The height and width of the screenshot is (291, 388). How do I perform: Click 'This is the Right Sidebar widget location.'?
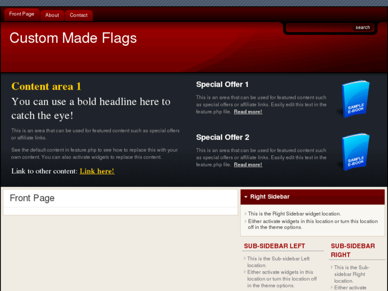tap(295, 214)
